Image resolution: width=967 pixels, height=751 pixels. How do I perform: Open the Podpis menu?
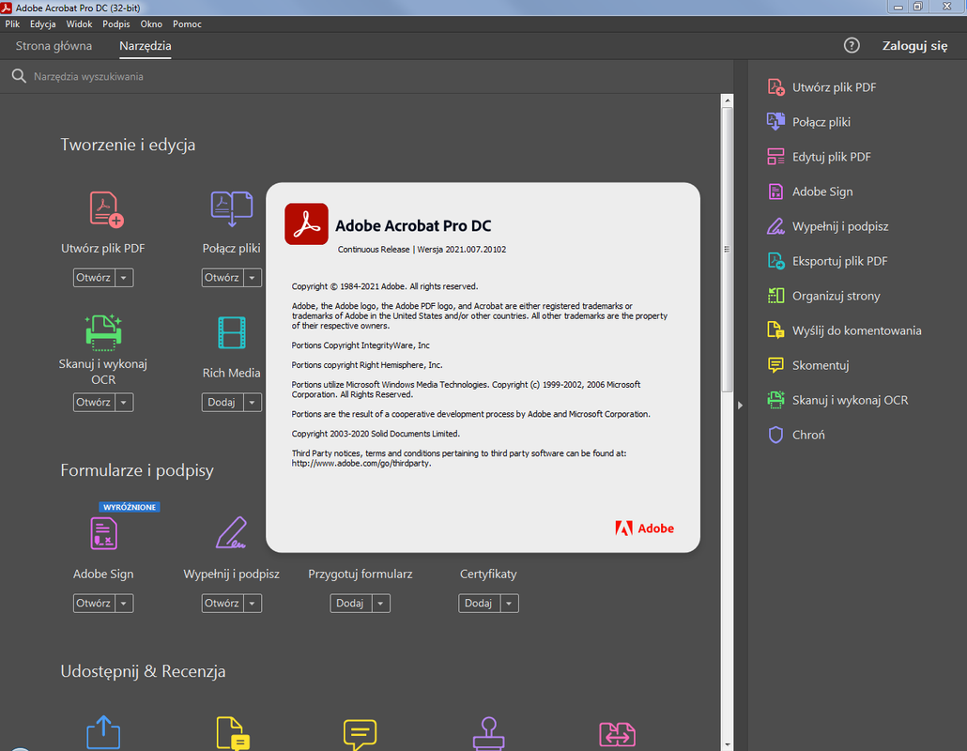click(115, 24)
